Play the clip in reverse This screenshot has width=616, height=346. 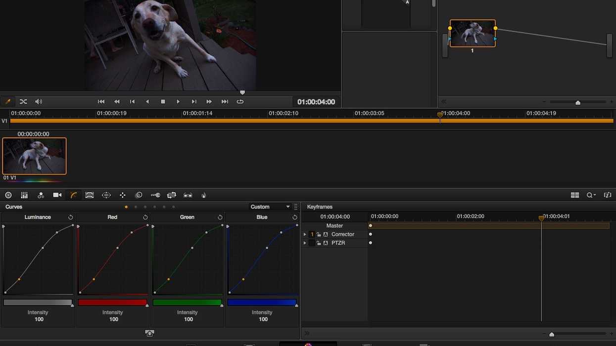pos(147,101)
